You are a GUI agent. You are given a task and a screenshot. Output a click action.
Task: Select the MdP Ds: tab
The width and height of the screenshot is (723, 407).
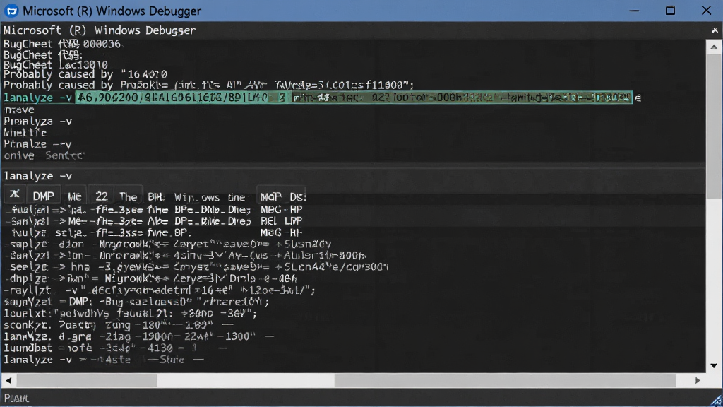(282, 197)
